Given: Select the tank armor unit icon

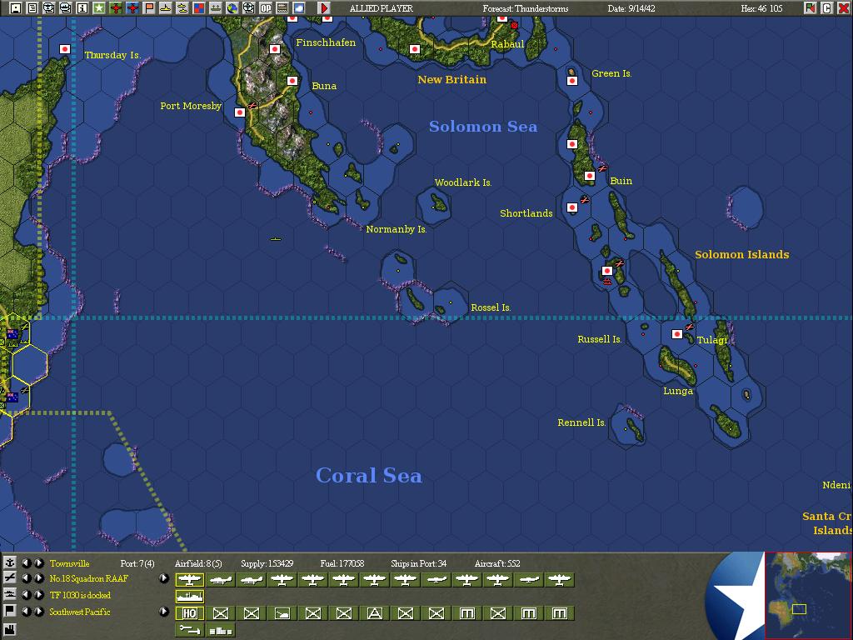Looking at the screenshot, I should (282, 613).
